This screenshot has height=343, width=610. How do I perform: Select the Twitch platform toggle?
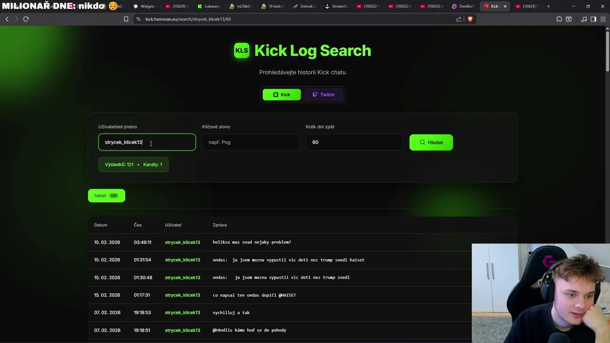324,94
